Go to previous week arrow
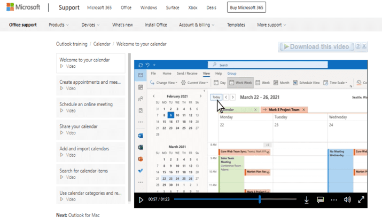382x224 pixels. (226, 97)
